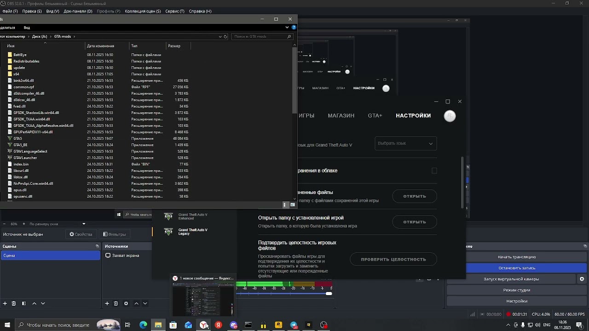Expand GTA mods breadcrumb chevron
This screenshot has width=589, height=331.
click(74, 36)
